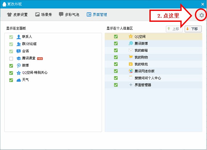The image size is (207, 150).
Task: Click the 显示在个人信息区 heading
Action: (x=120, y=28)
